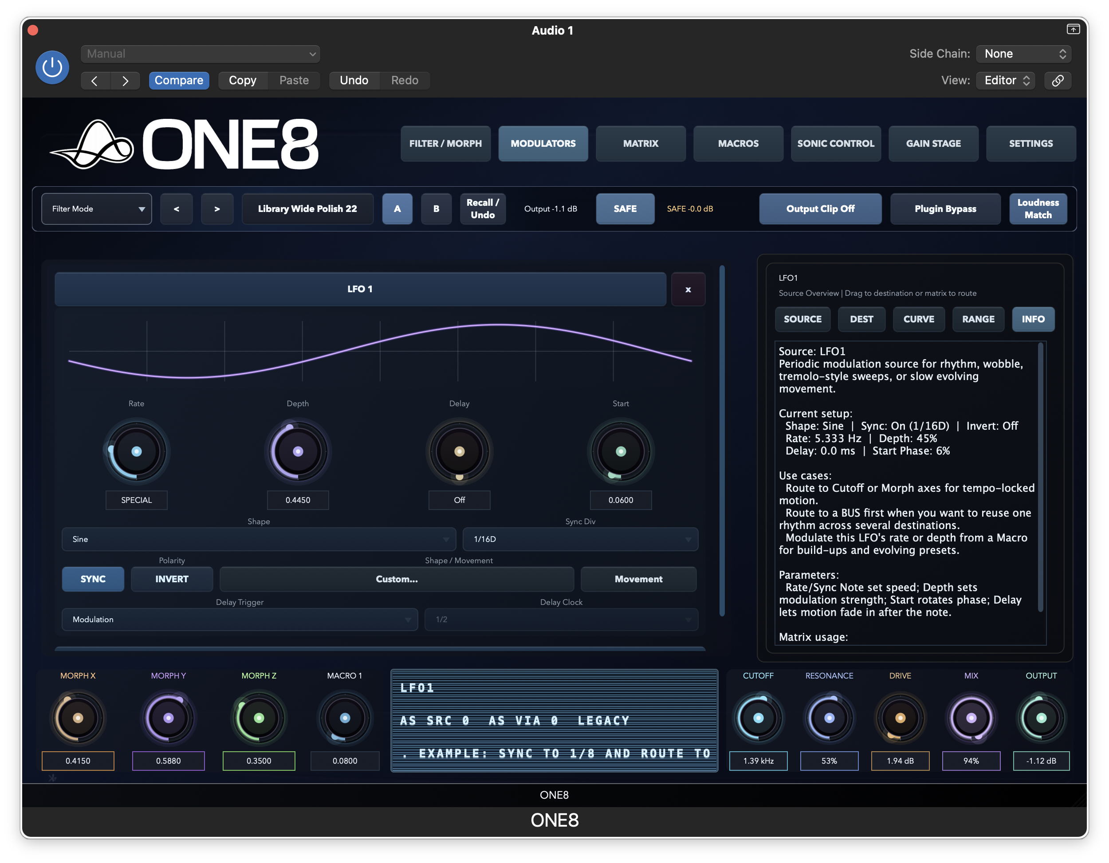
Task: Go to next preset with right chevron
Action: tap(125, 81)
